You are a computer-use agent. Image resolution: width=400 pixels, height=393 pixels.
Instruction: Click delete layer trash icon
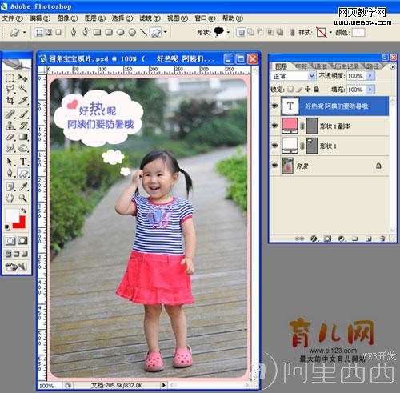tap(382, 239)
